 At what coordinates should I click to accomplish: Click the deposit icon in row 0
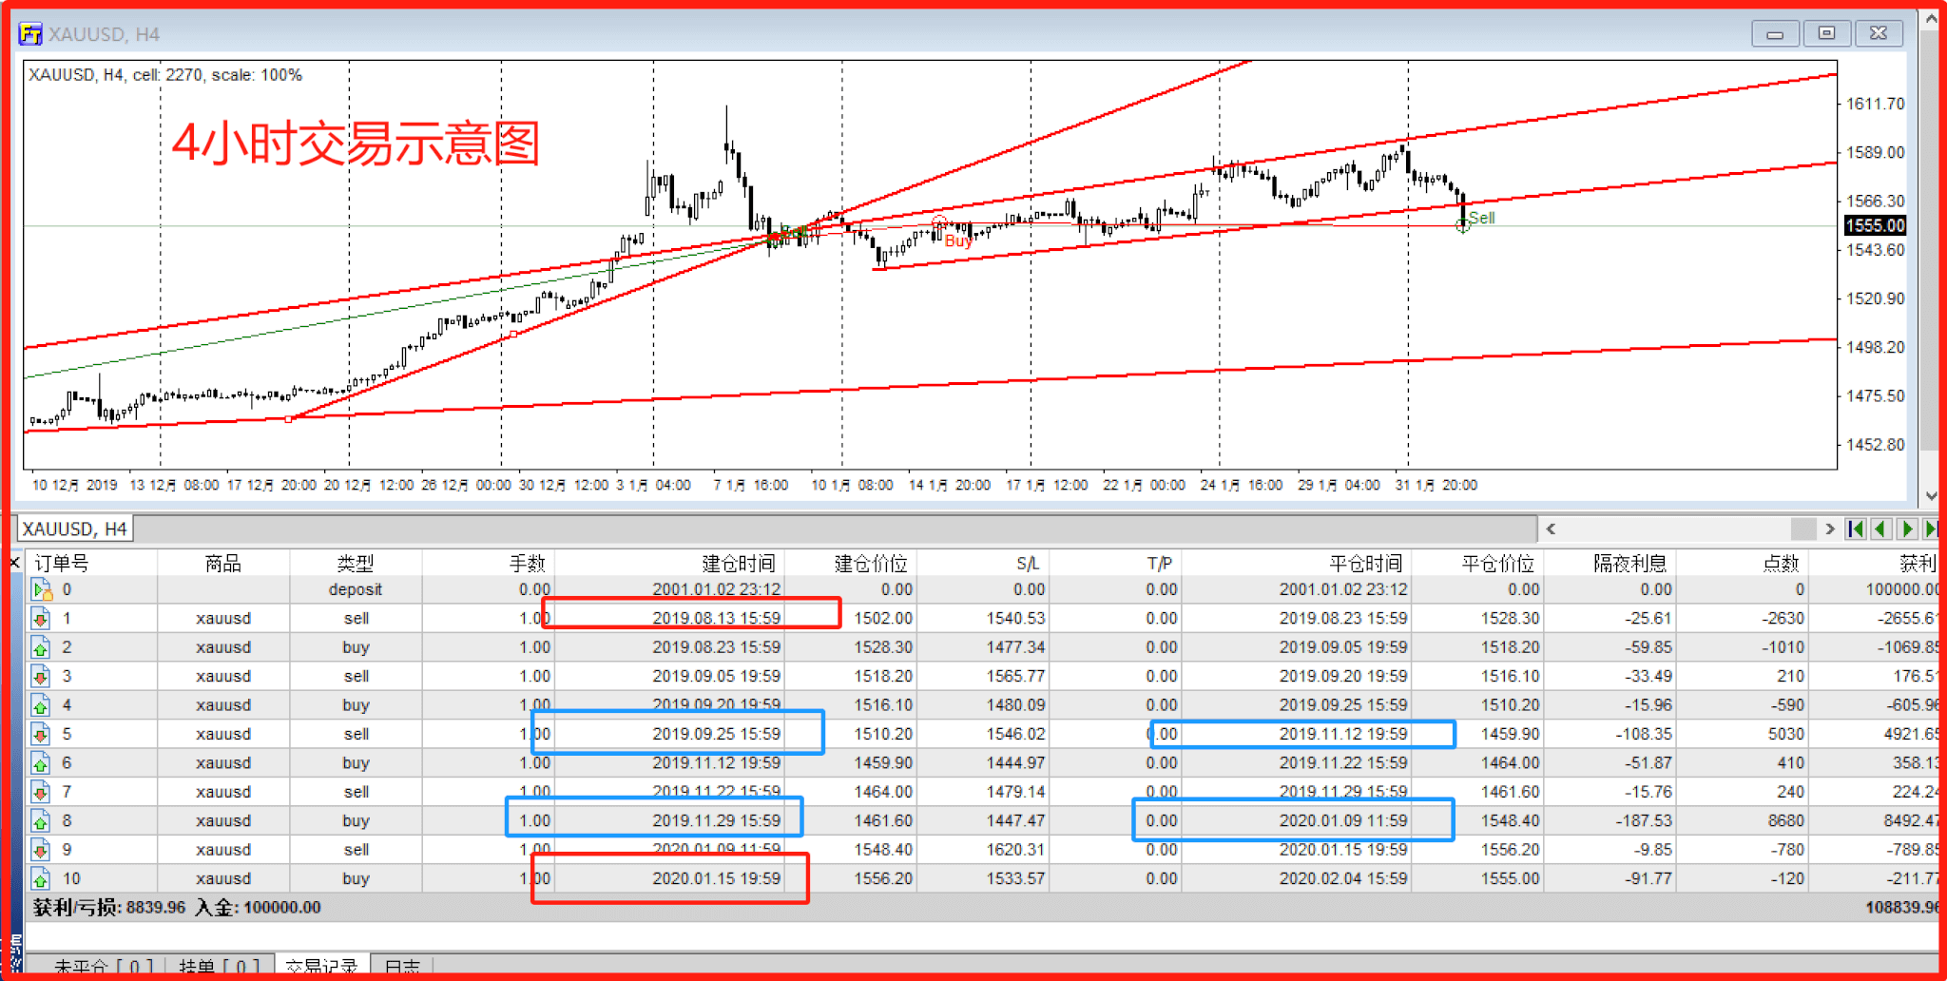42,590
